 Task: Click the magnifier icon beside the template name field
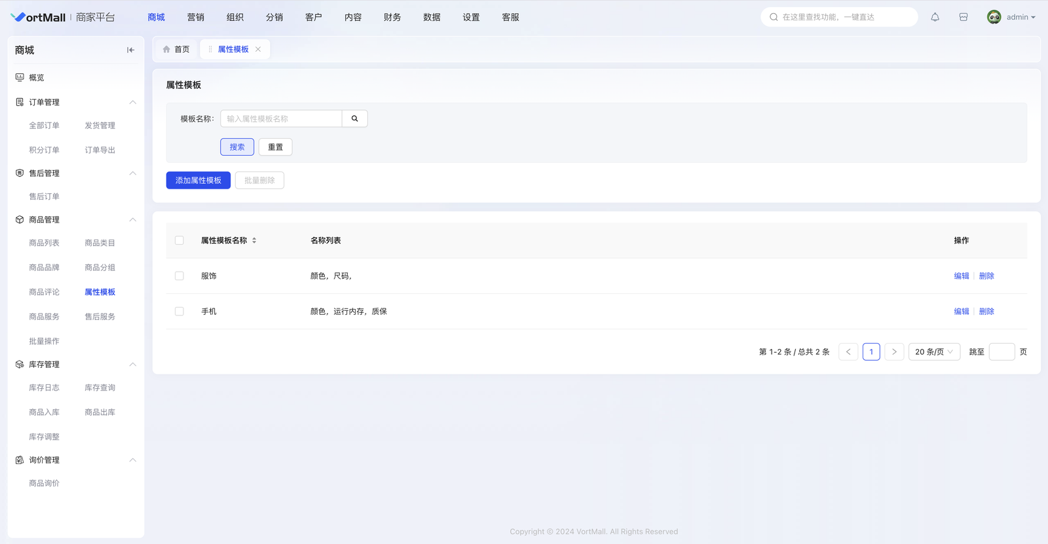click(354, 118)
